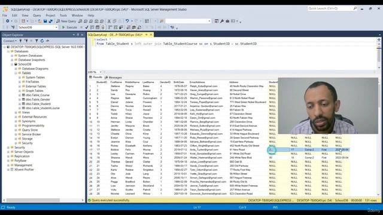Expand the Server Objects node
This screenshot has width=383, height=215.
8,152
